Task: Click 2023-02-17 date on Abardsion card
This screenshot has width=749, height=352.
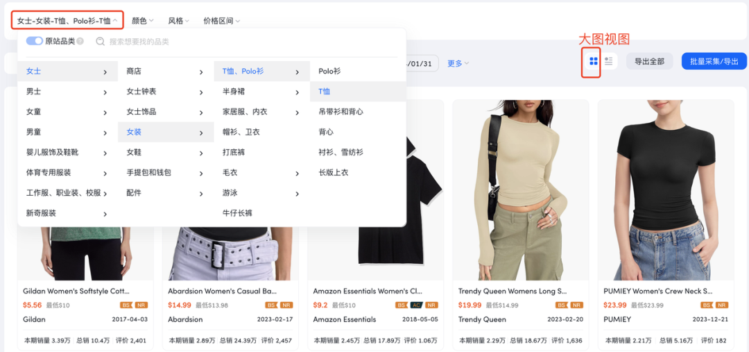Action: point(275,319)
